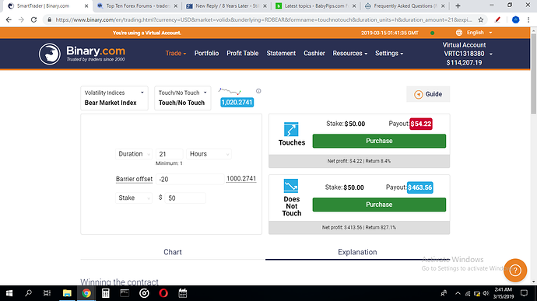
Task: Expand the Virtual Account VRTC1318380 dropdown
Action: [x=468, y=54]
